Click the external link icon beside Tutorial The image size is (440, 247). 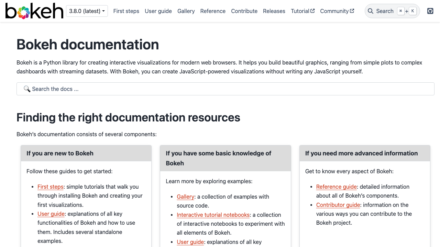click(312, 11)
